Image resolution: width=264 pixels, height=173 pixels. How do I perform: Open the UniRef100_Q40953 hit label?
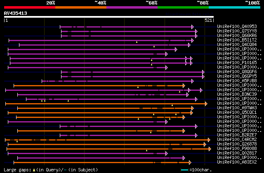pos(237,27)
